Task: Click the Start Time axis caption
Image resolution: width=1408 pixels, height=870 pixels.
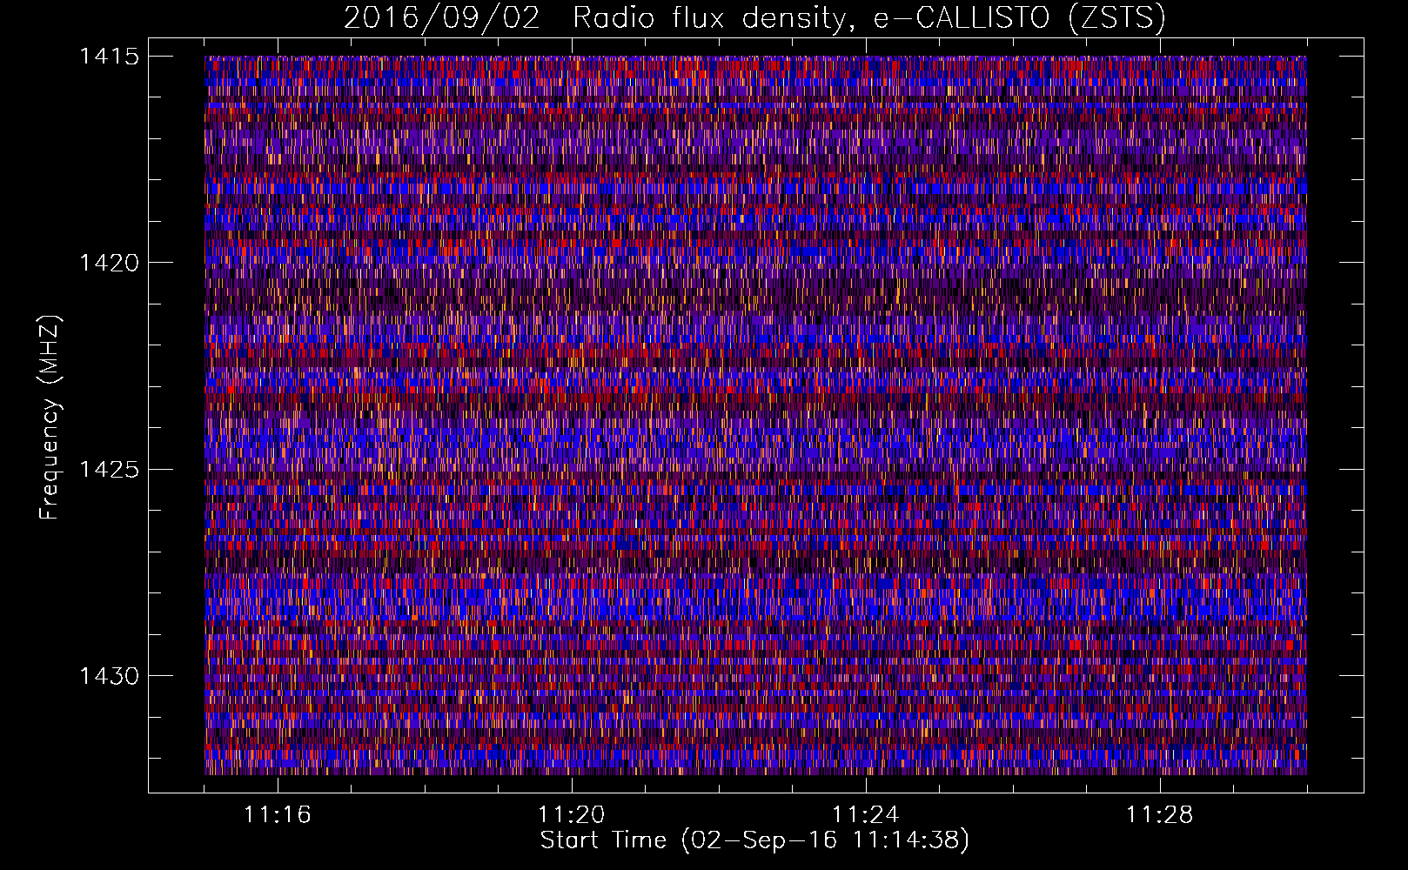Action: pos(754,840)
